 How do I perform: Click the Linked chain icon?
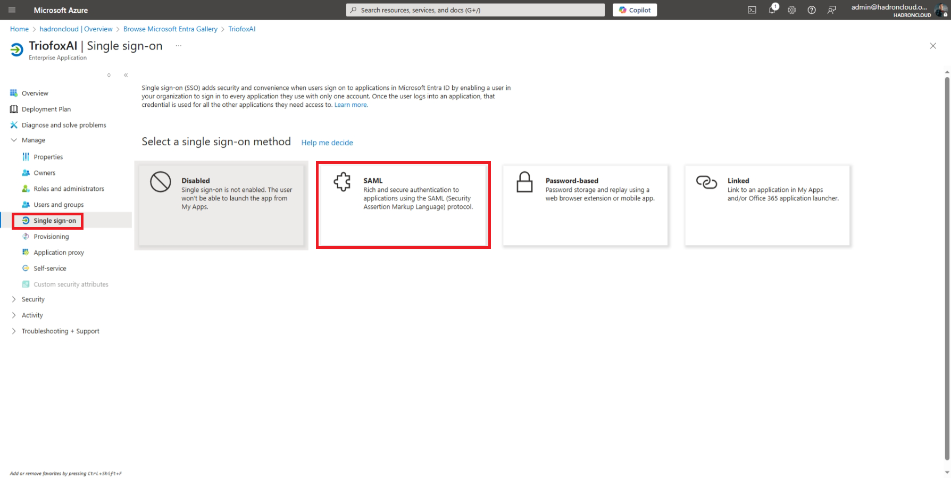pos(706,182)
